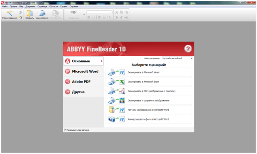This screenshot has height=154, width=257.
Task: Click the ABBYY FineReader 10 banner title
Action: tap(96, 49)
